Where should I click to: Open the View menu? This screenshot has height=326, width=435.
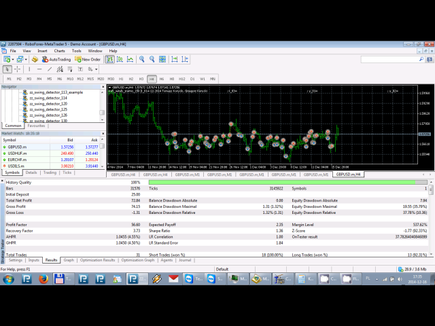click(x=27, y=51)
